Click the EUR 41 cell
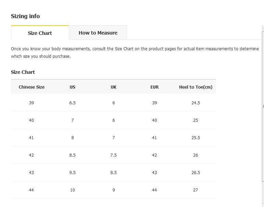The height and width of the screenshot is (210, 264). point(154,138)
